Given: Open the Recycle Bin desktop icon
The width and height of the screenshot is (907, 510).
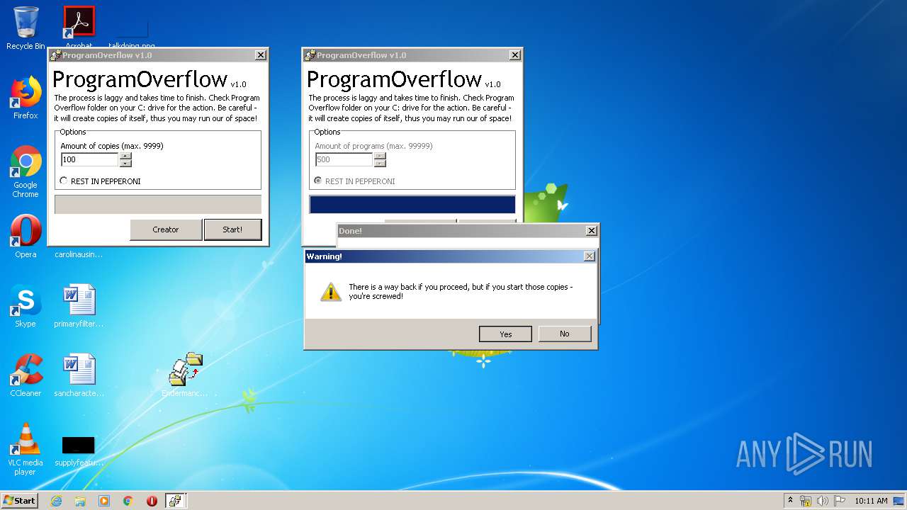Looking at the screenshot, I should (x=26, y=28).
